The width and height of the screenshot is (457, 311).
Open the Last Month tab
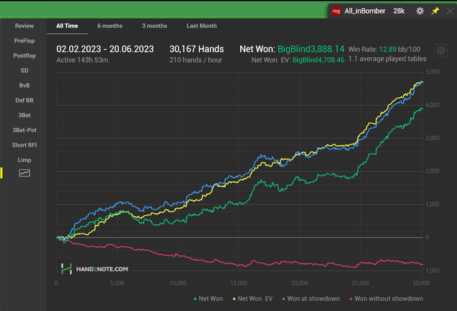(x=202, y=26)
